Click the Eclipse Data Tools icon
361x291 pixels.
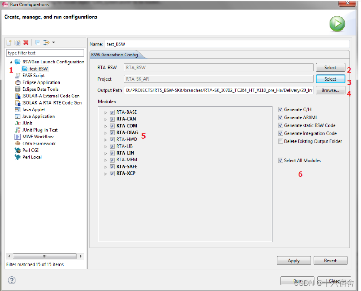18,89
